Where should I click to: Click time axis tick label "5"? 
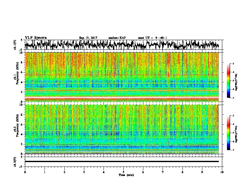point(123,172)
